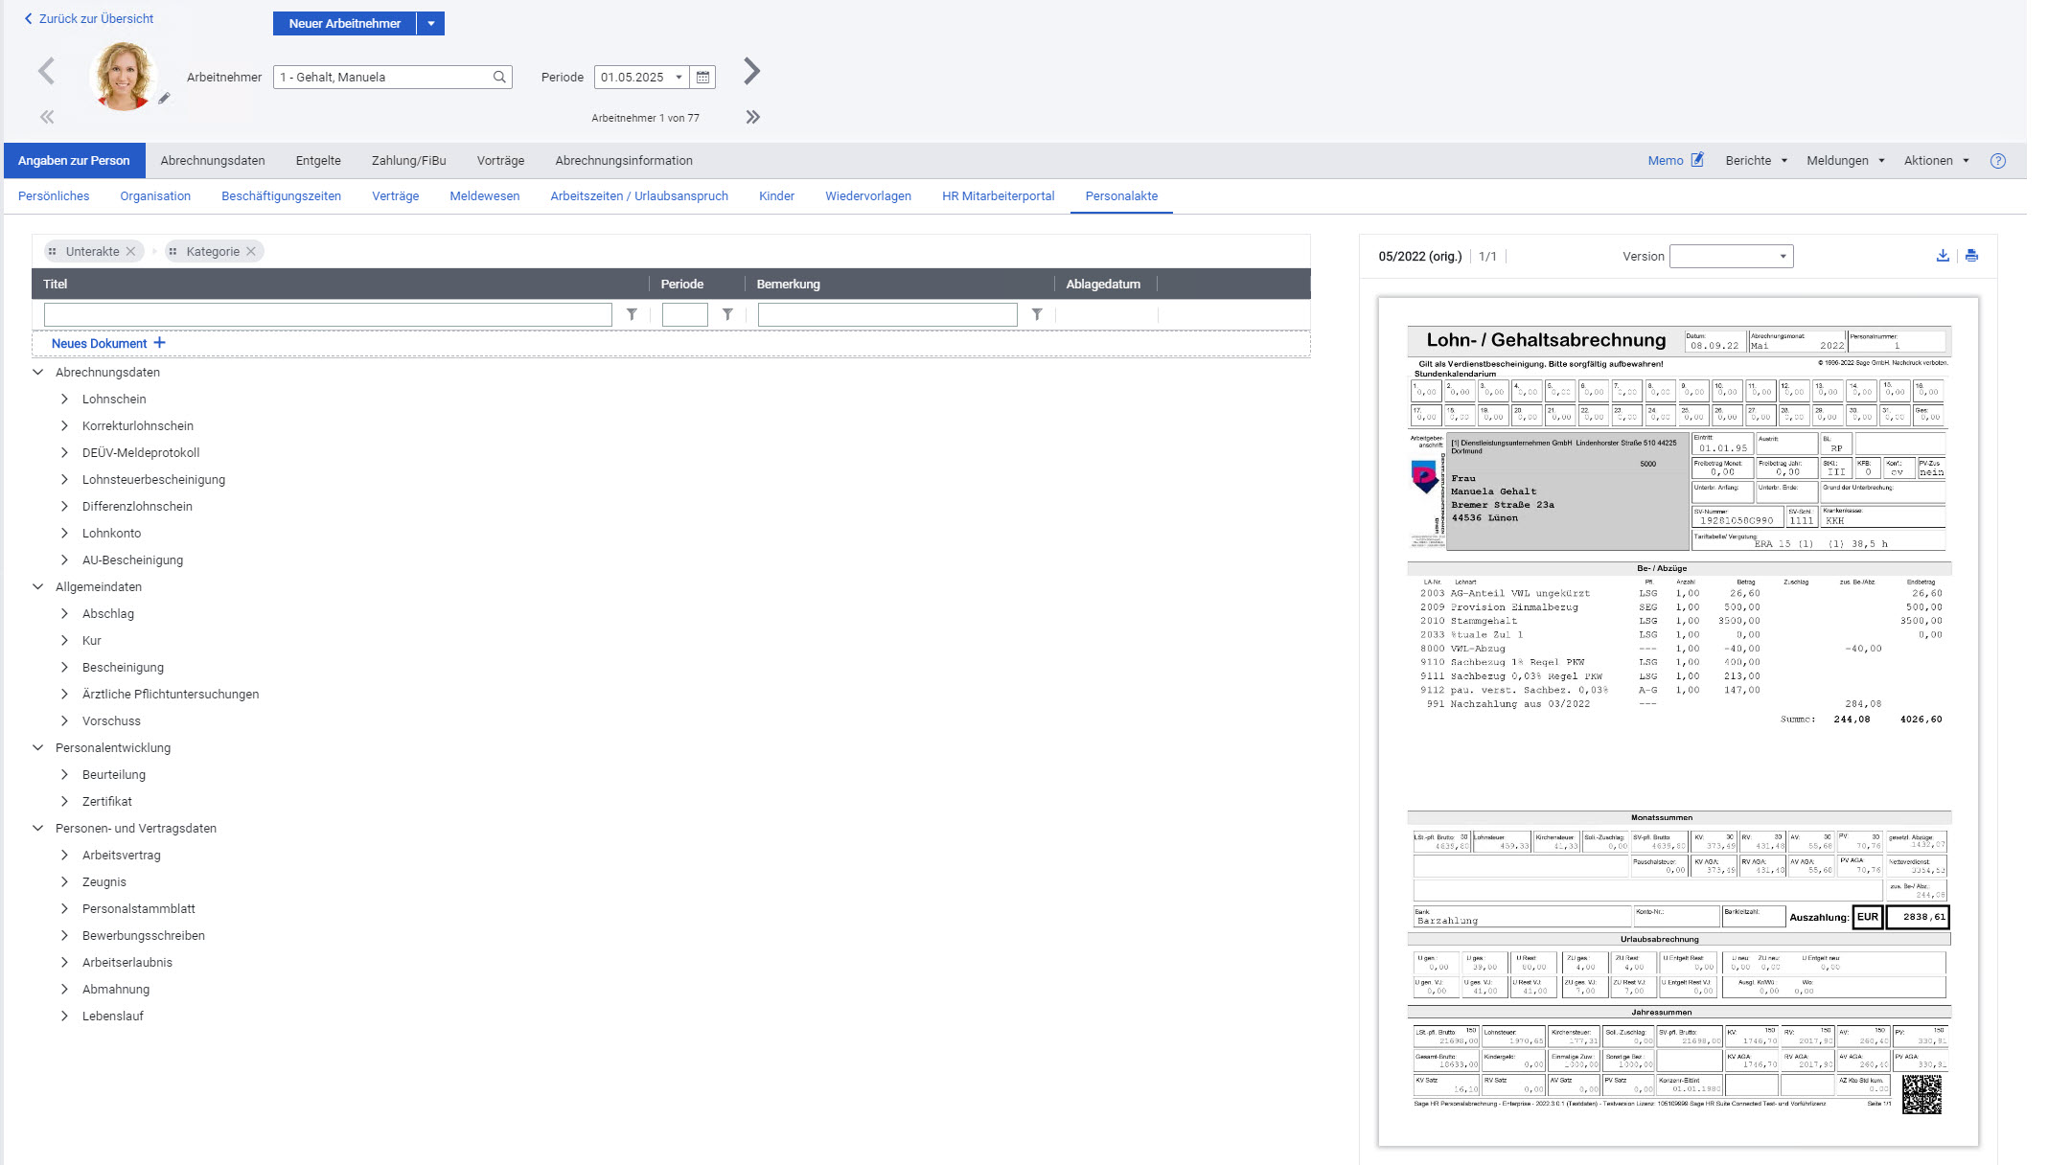Screen dimensions: 2071x1165
Task: Click the edit photo pencil icon
Action: 165,98
